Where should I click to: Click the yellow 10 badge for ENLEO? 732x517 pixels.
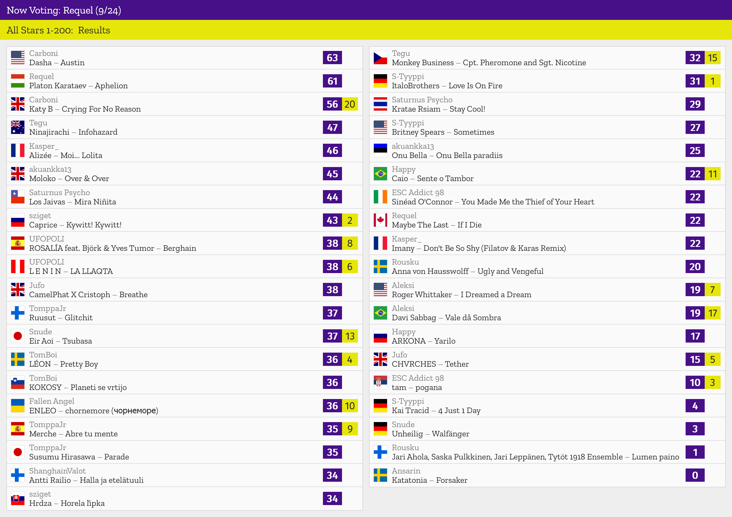[350, 406]
